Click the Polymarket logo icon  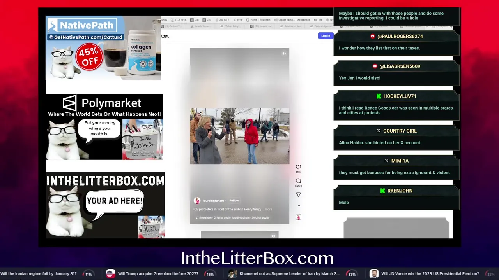tap(70, 103)
